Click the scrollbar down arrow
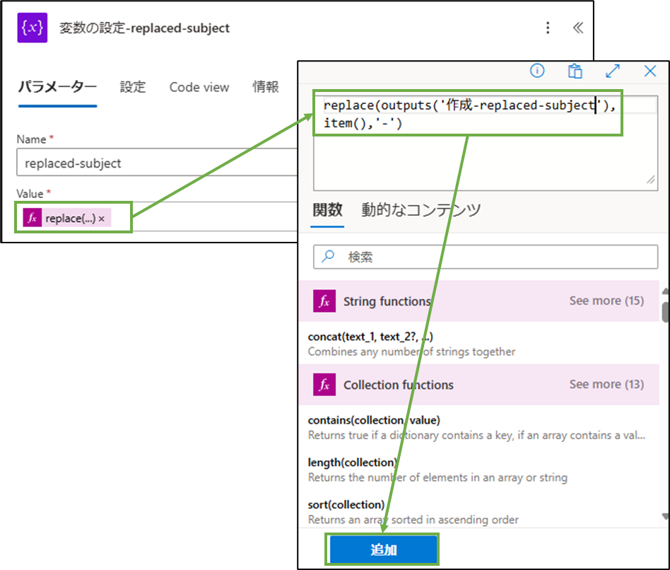 665,516
